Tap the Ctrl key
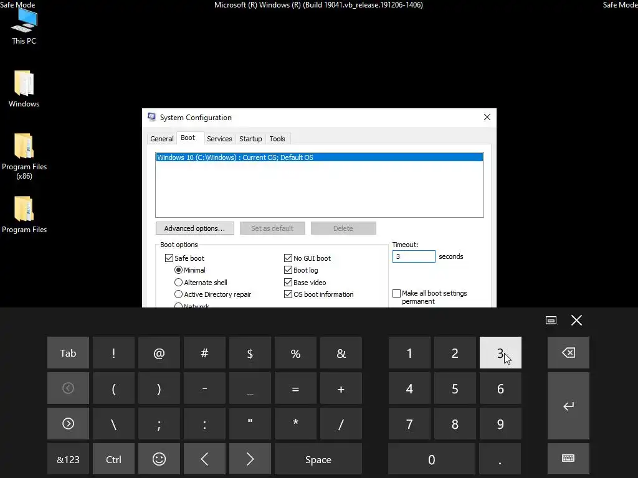This screenshot has height=478, width=638. (113, 459)
